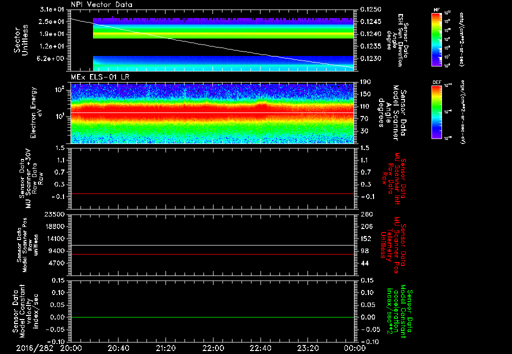This screenshot has height=354, width=512.
Task: Click the 23:20 time axis label
Action: [307, 348]
